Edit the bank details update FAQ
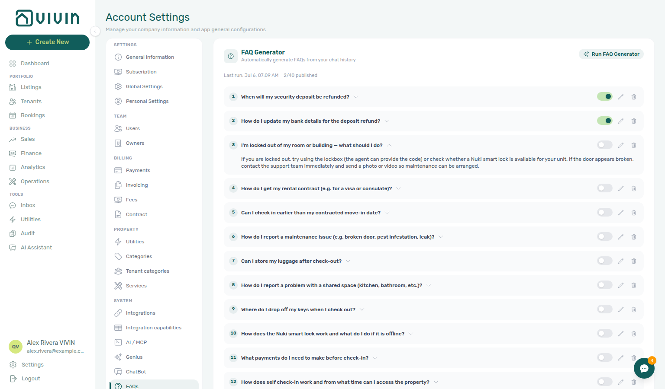The height and width of the screenshot is (389, 665). (621, 121)
